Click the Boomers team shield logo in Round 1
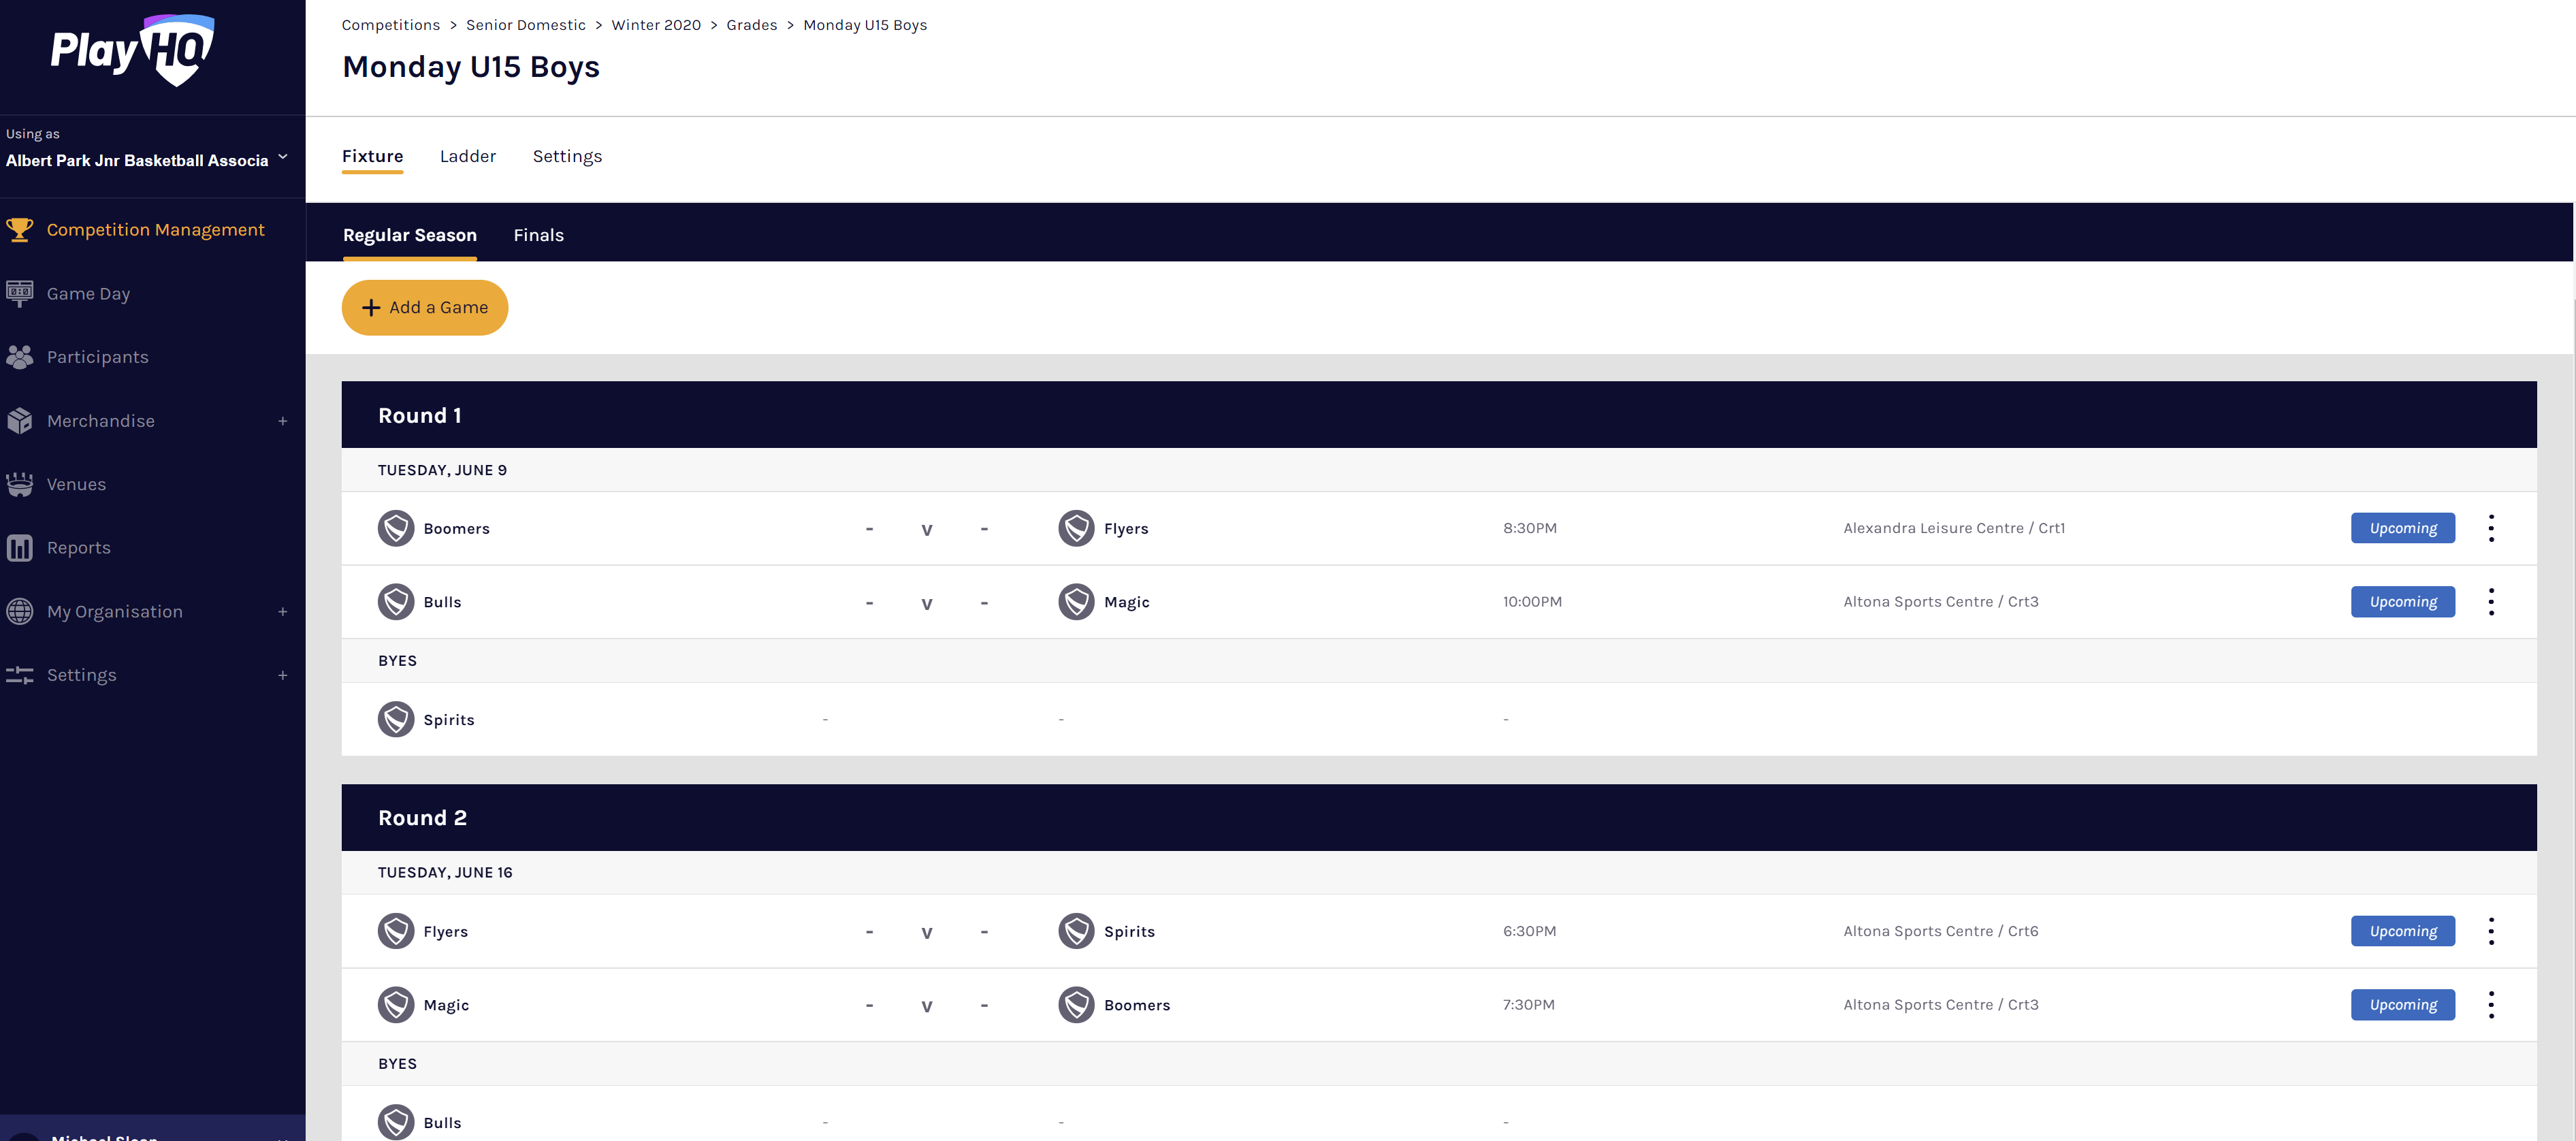Viewport: 2576px width, 1141px height. pyautogui.click(x=396, y=528)
